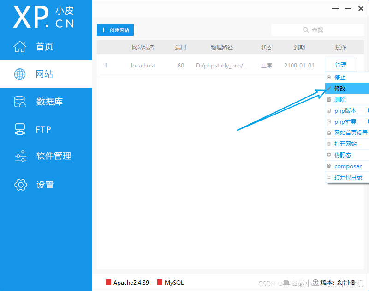Focus the 查找 search field
This screenshot has width=369, height=291.
tap(317, 30)
